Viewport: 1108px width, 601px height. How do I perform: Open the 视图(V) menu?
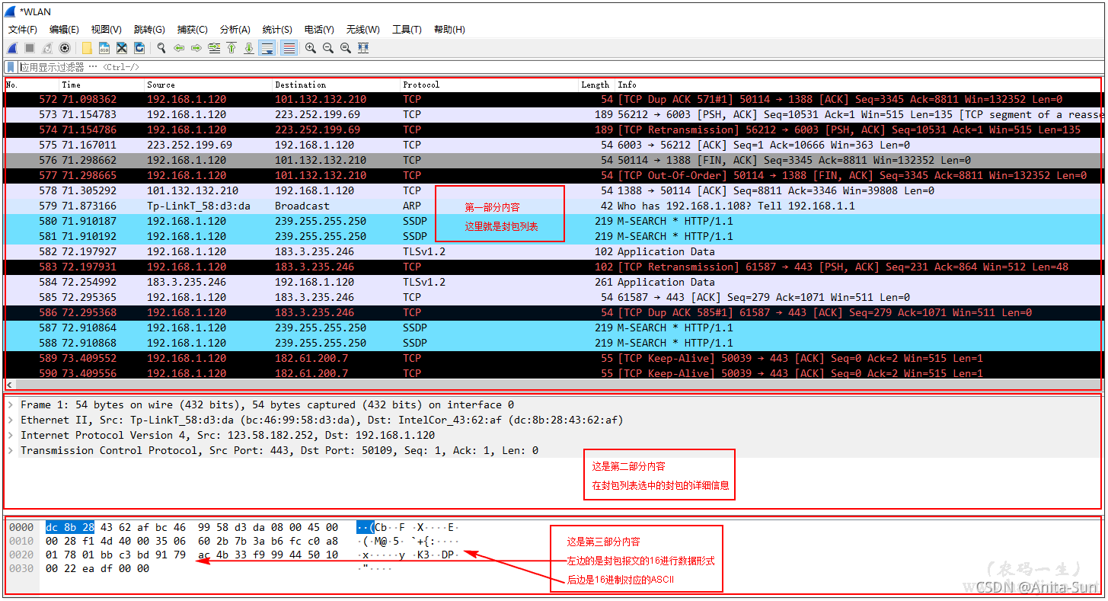pyautogui.click(x=106, y=30)
